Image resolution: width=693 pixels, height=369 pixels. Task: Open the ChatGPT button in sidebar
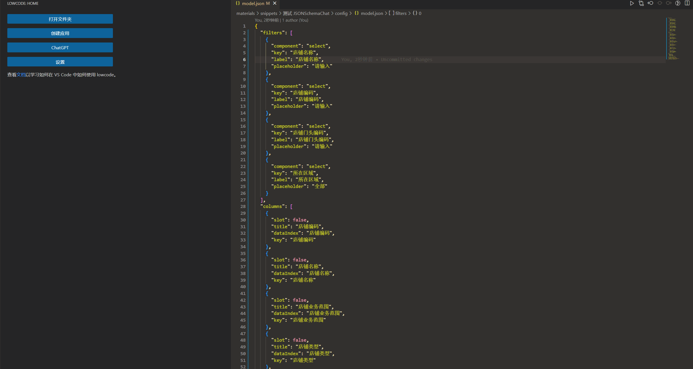[x=60, y=48]
